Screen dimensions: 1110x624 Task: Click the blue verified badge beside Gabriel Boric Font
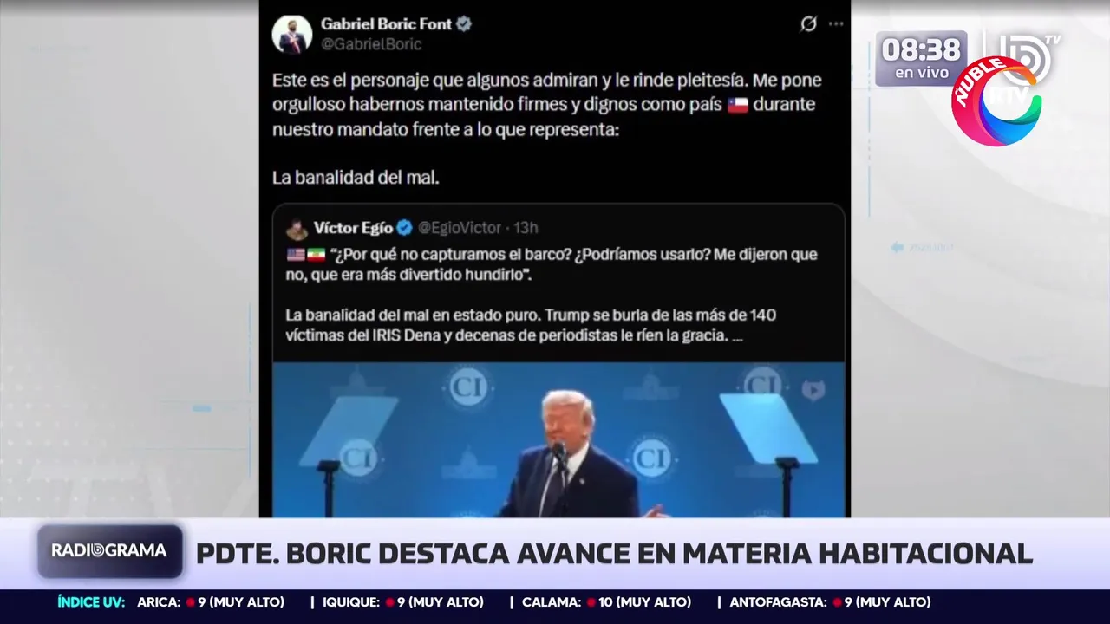[465, 24]
